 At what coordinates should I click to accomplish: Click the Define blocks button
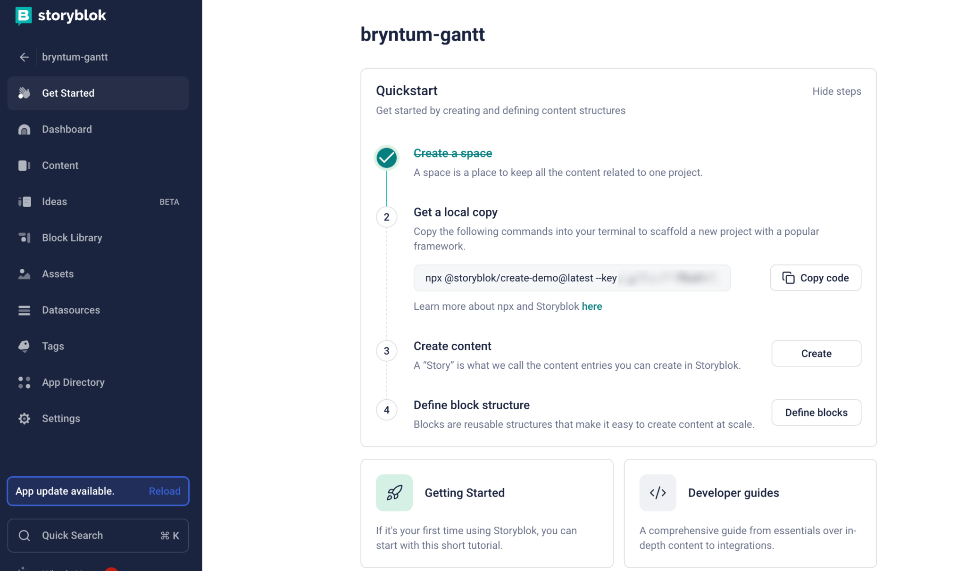[816, 413]
